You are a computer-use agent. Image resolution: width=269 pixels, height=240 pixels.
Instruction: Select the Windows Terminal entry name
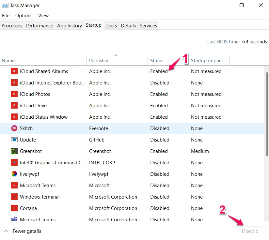[40, 197]
